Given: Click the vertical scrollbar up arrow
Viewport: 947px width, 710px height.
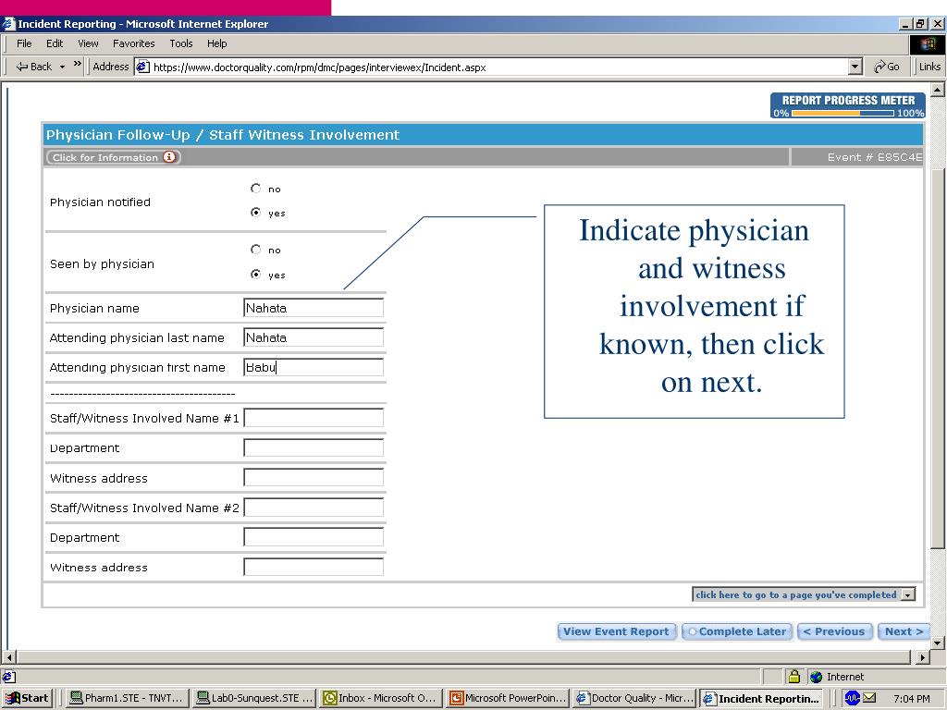Looking at the screenshot, I should (x=938, y=91).
